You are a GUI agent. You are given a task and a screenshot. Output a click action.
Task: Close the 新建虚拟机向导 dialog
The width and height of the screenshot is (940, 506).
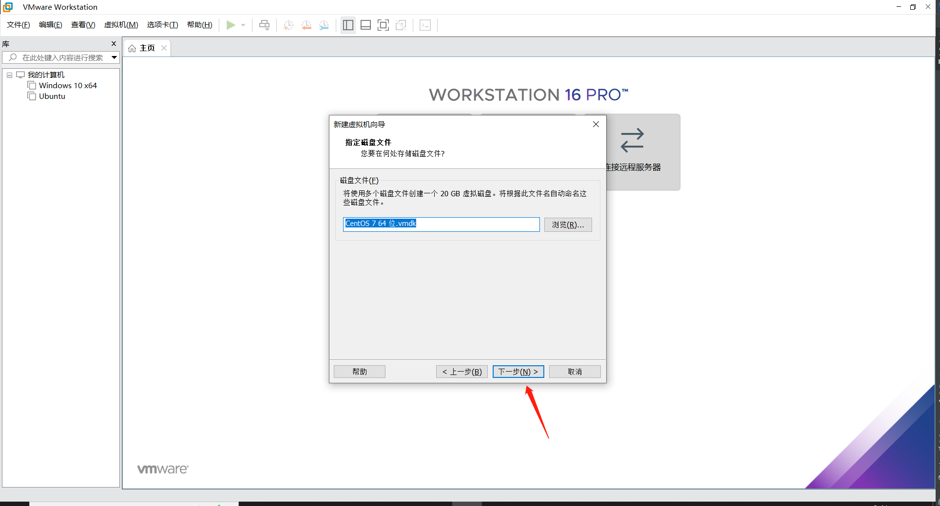pyautogui.click(x=595, y=124)
